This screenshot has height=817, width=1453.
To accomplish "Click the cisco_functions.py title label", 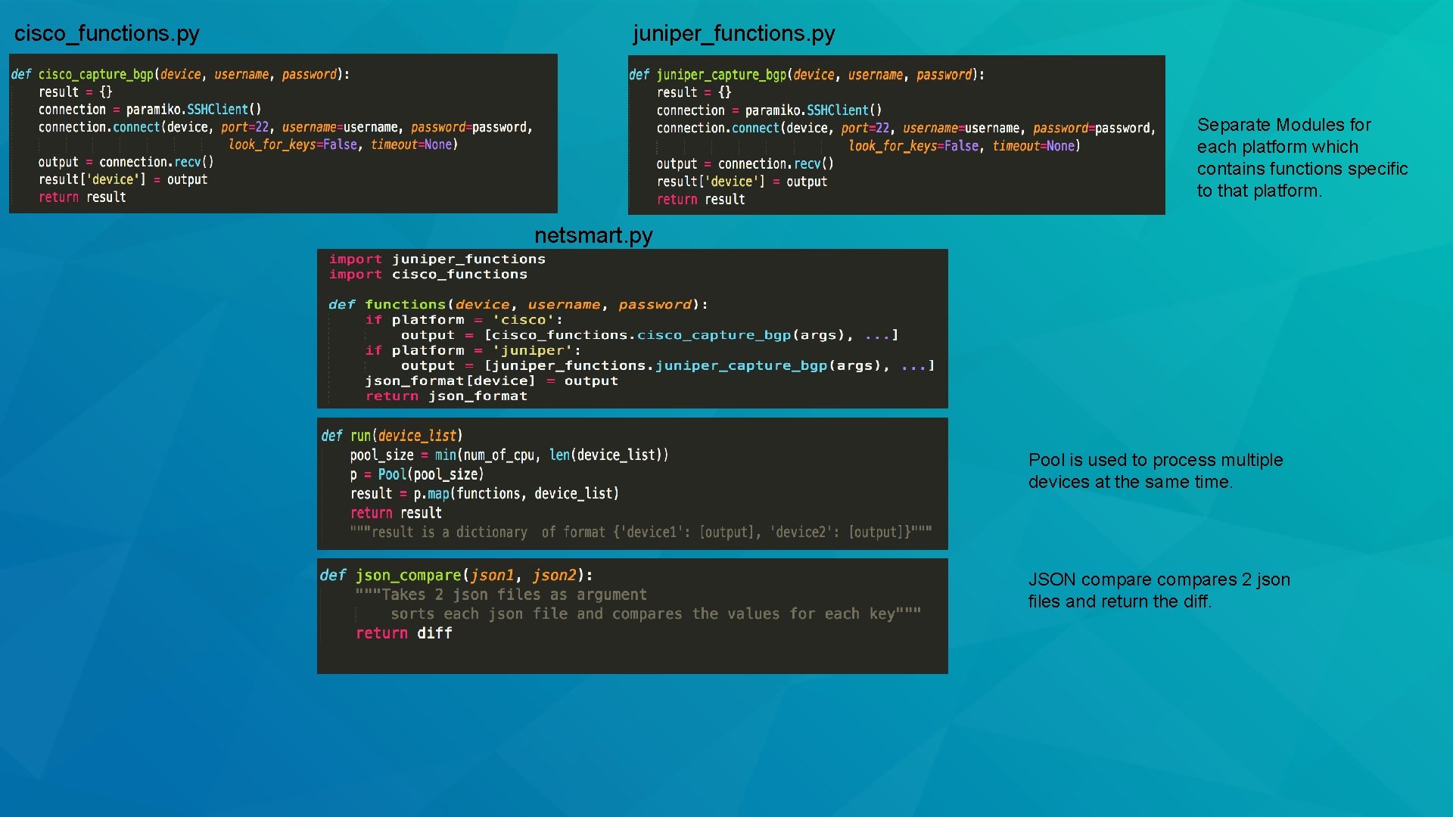I will pyautogui.click(x=106, y=33).
